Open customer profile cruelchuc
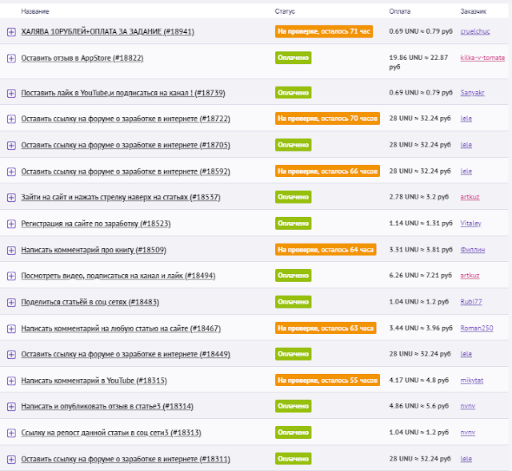The height and width of the screenshot is (471, 512). 475,31
